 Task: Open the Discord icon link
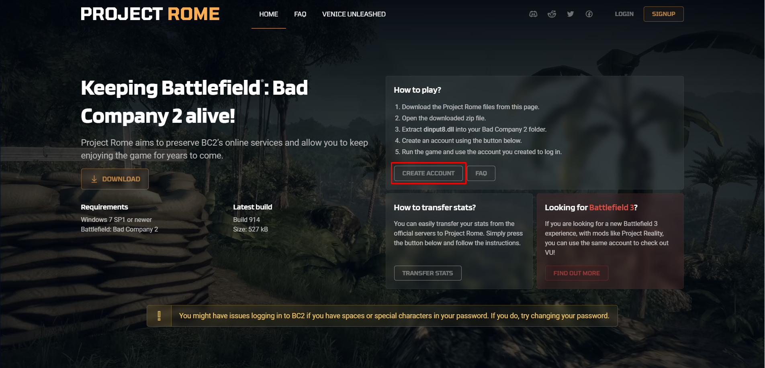point(533,14)
